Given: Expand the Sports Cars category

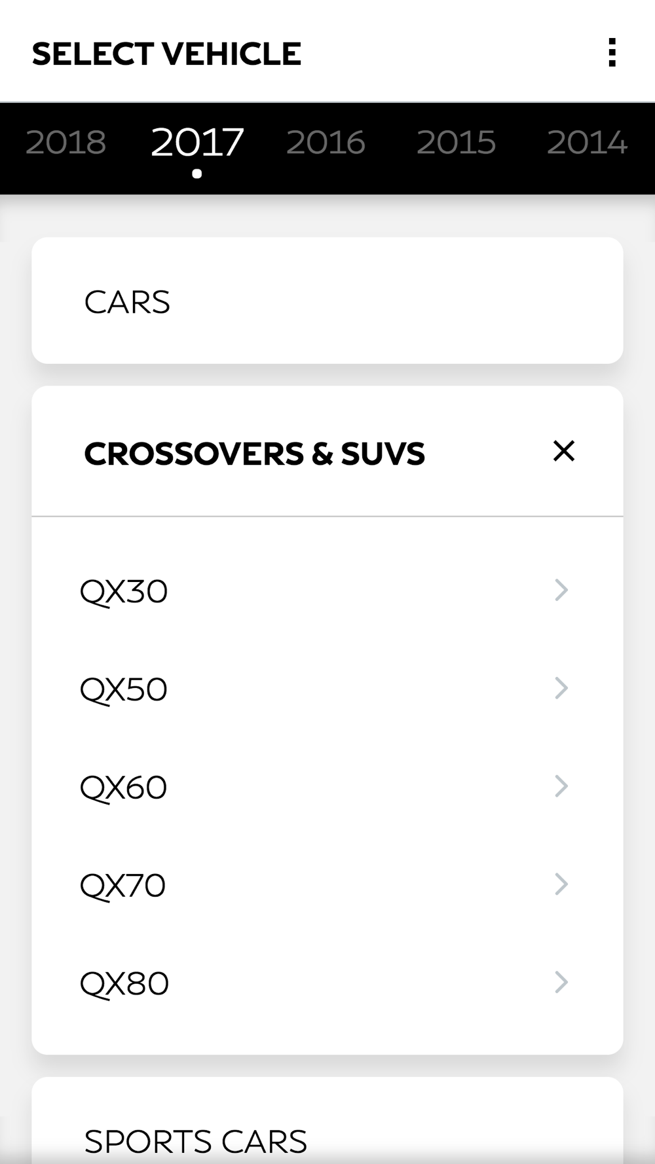Looking at the screenshot, I should pos(327,1120).
